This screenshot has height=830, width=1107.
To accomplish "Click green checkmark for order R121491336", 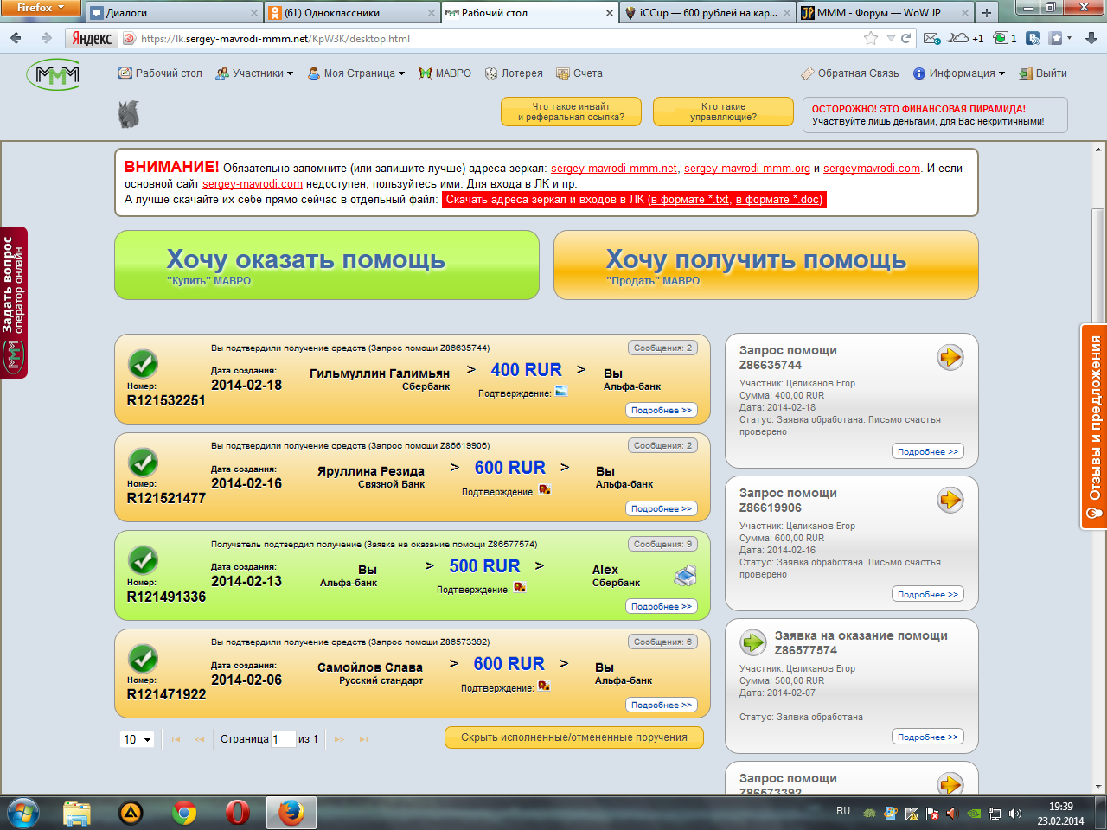I will pyautogui.click(x=143, y=559).
